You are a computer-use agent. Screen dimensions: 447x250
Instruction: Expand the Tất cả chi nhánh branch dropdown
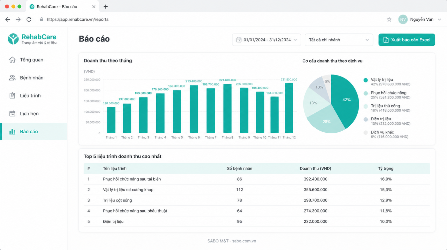pos(339,40)
